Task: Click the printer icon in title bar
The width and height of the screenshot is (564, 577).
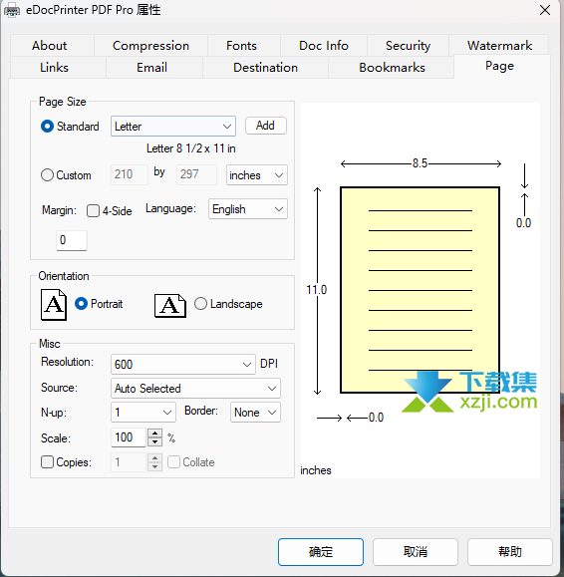Action: coord(12,10)
